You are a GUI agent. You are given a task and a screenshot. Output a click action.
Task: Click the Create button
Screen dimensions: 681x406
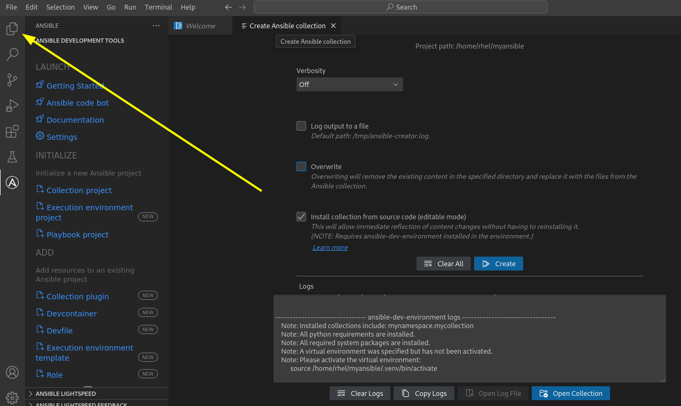[x=499, y=264]
